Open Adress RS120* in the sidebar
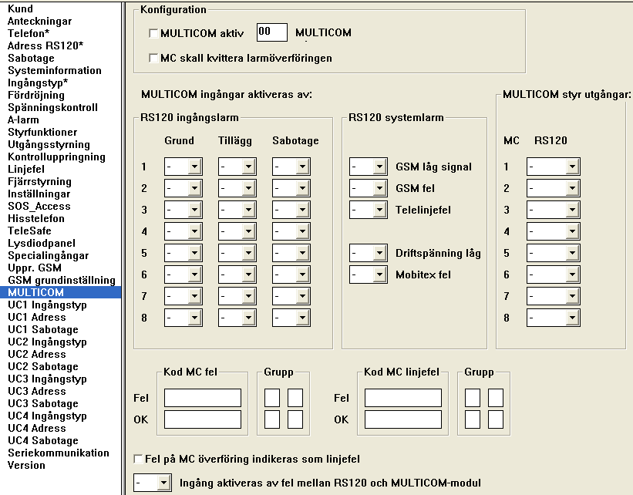 tap(45, 45)
